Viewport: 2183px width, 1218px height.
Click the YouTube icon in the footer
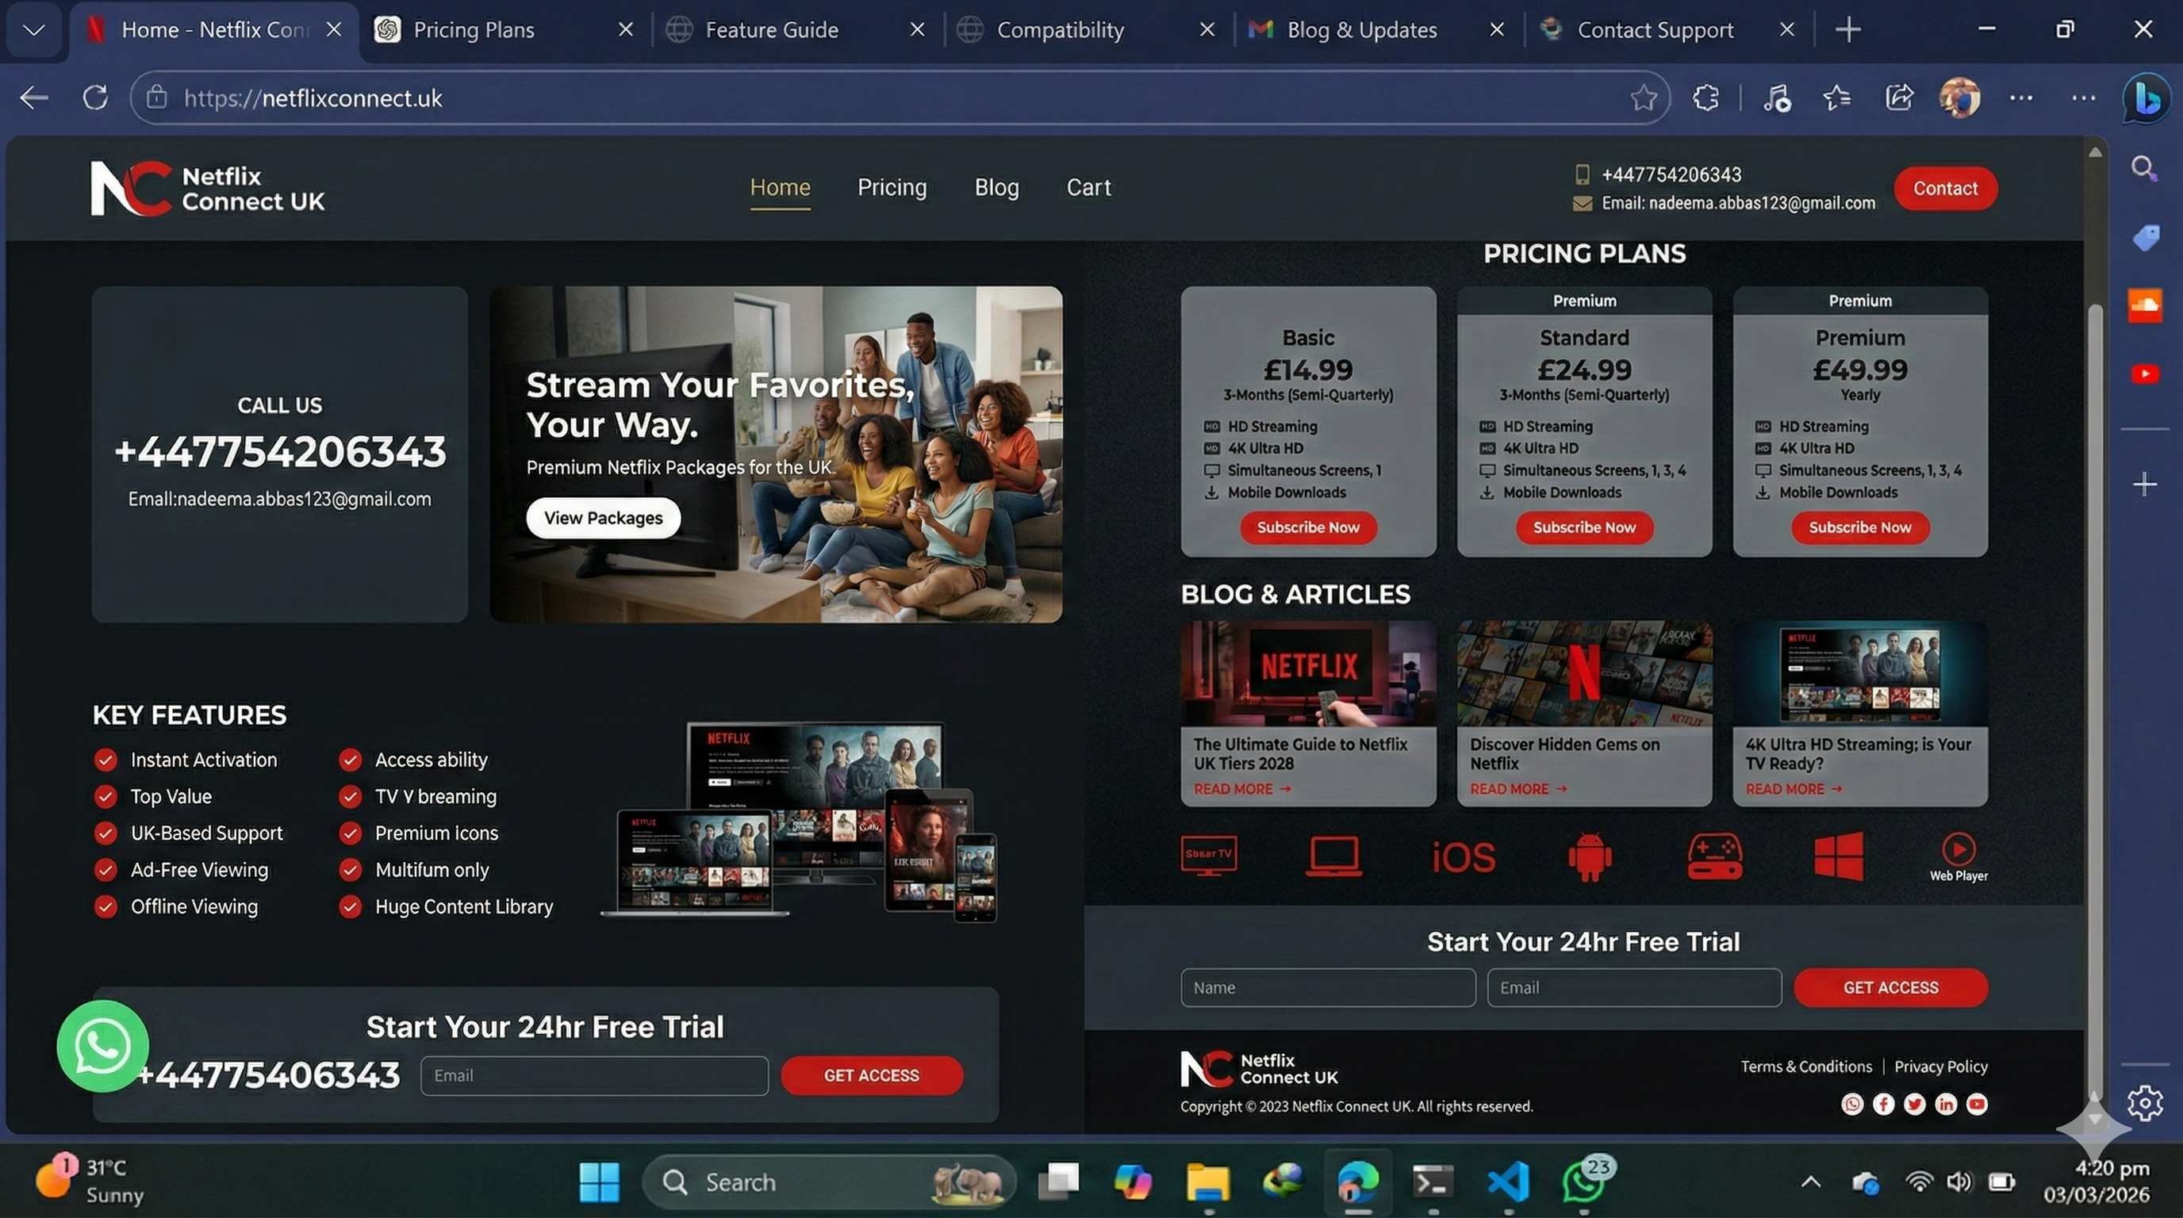click(1976, 1105)
